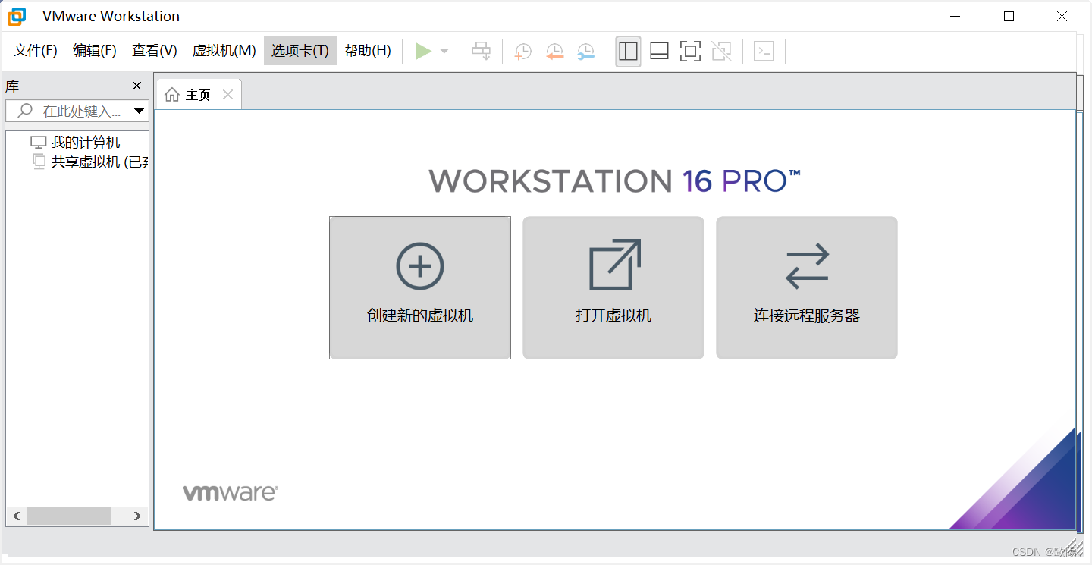Click library scrollbar left arrow
The width and height of the screenshot is (1092, 565).
(x=16, y=516)
